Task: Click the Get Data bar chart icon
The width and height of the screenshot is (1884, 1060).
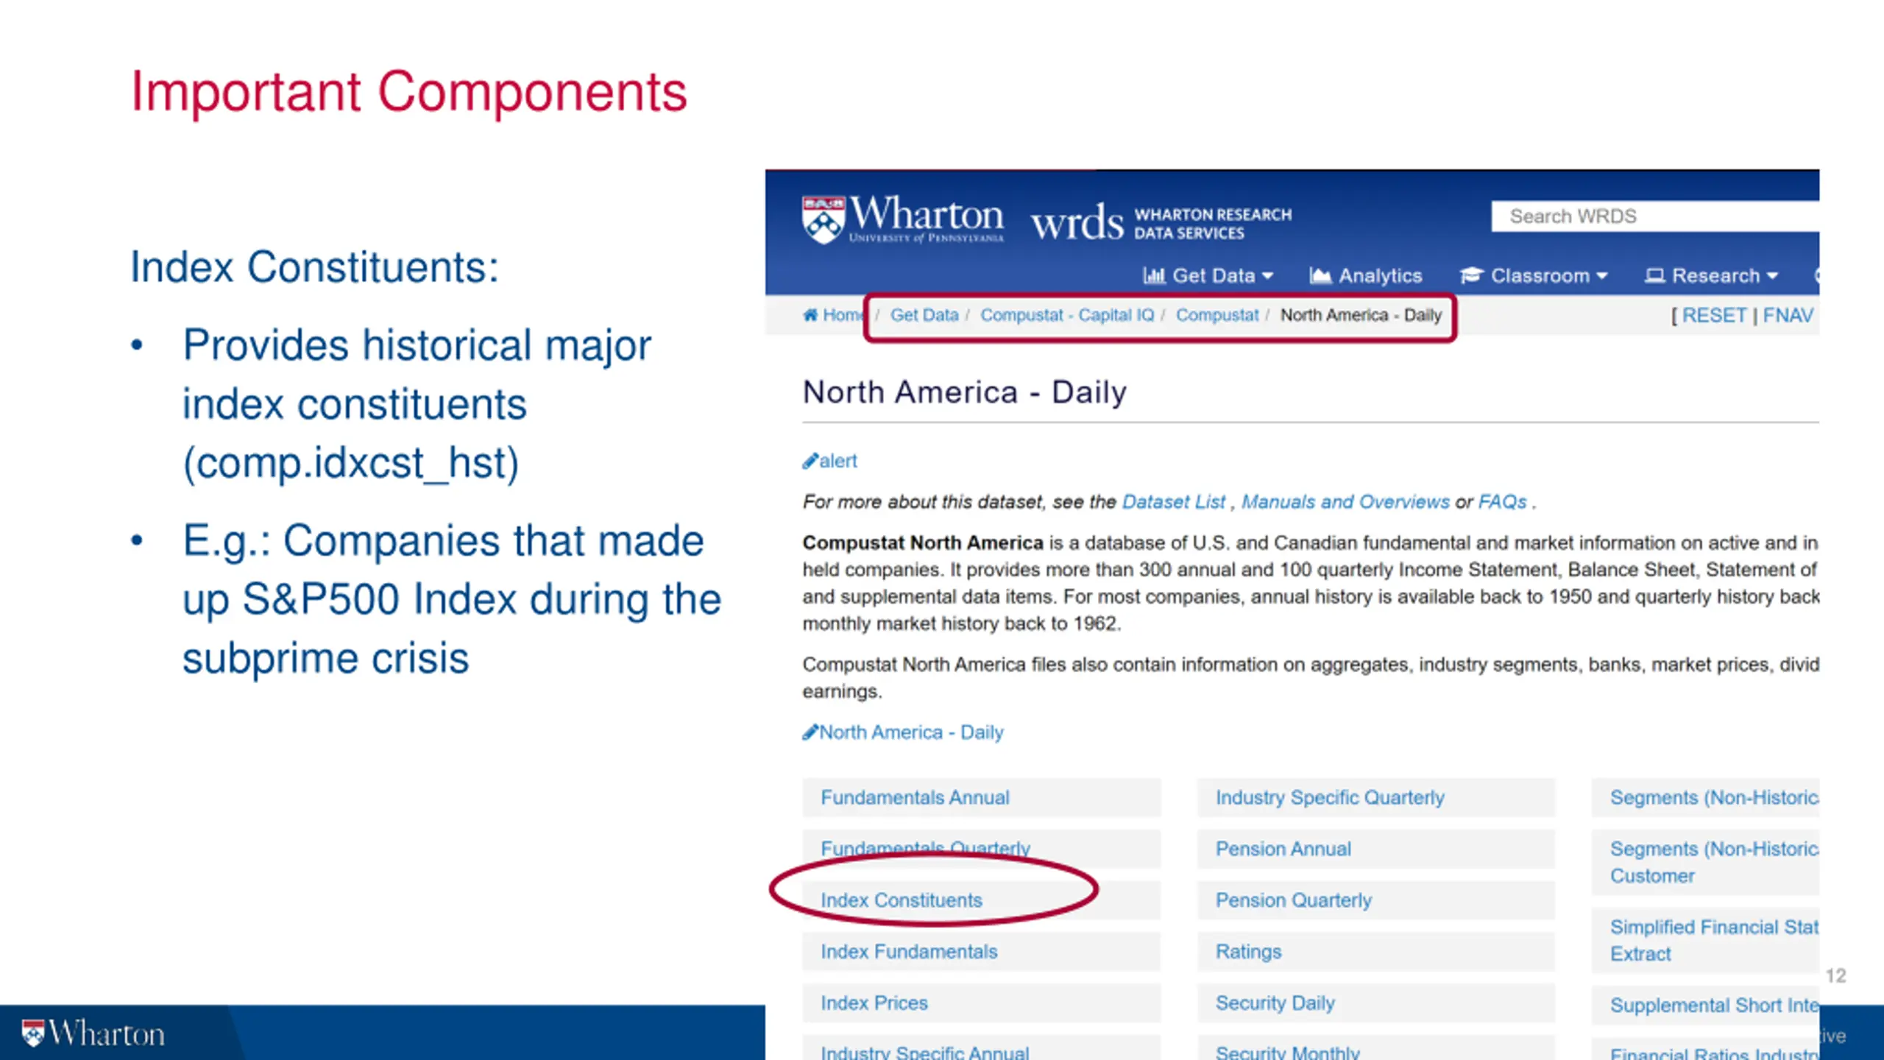Action: pyautogui.click(x=1154, y=275)
